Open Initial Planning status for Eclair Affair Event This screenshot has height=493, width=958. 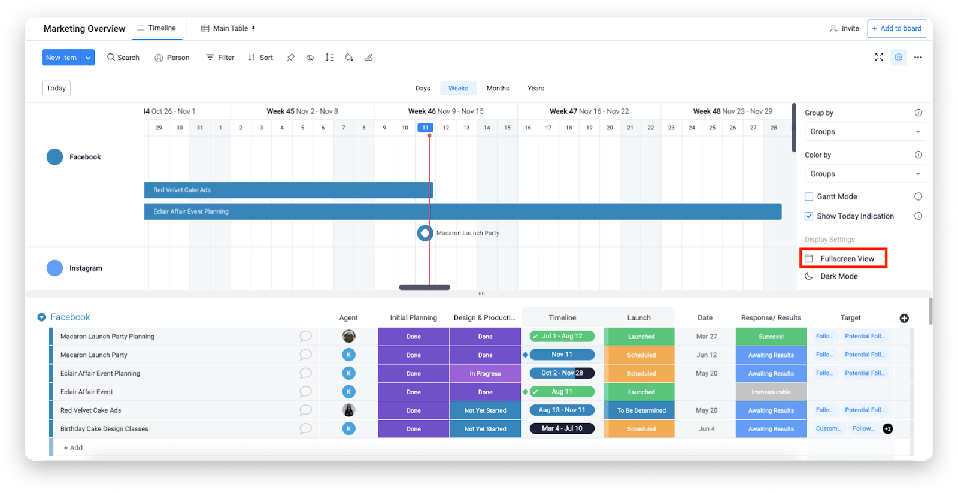click(414, 392)
